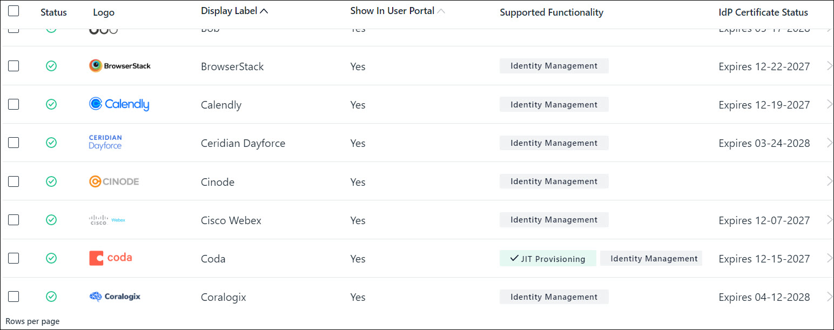The image size is (834, 330).
Task: Open Coralogix details via right chevron
Action: coord(829,297)
